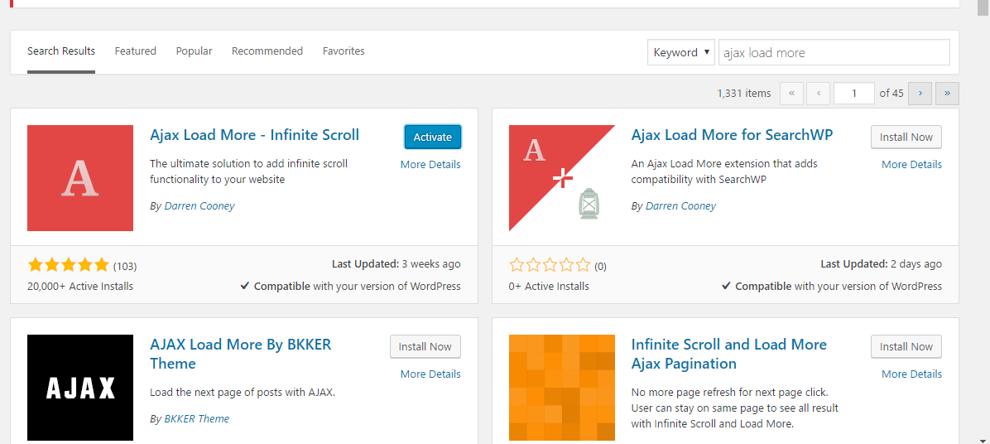The height and width of the screenshot is (444, 990).
Task: Open More Details for Ajax Load More for SearchWP
Action: point(911,164)
